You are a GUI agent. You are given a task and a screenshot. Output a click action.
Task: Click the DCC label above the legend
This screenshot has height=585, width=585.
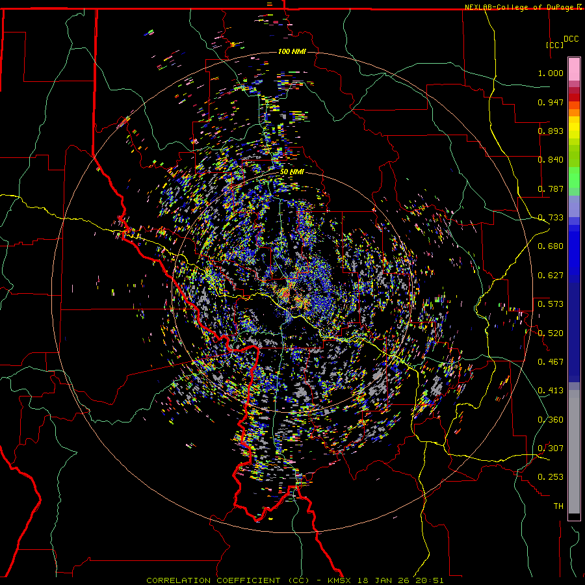(571, 39)
